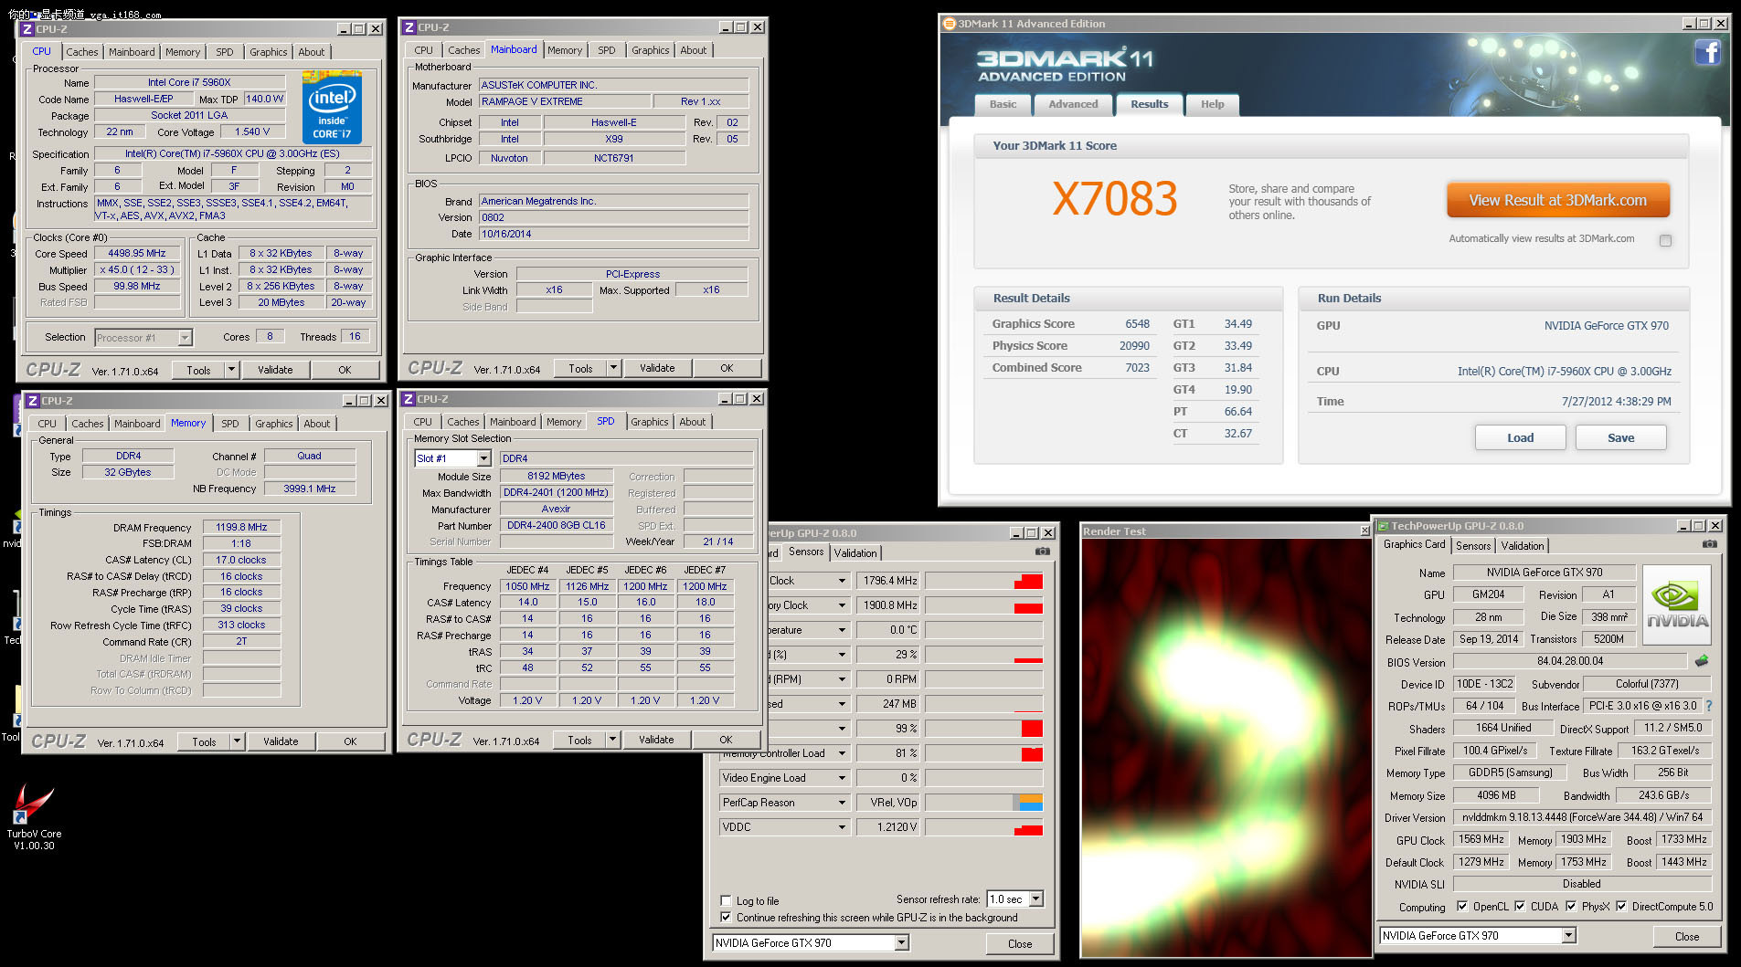This screenshot has width=1741, height=967.
Task: Click the title bar Z icon of CPU-Z Mainboard window
Action: pyautogui.click(x=409, y=27)
